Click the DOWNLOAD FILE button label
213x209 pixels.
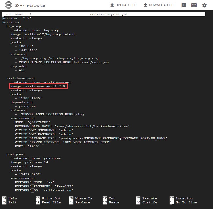click(x=162, y=5)
